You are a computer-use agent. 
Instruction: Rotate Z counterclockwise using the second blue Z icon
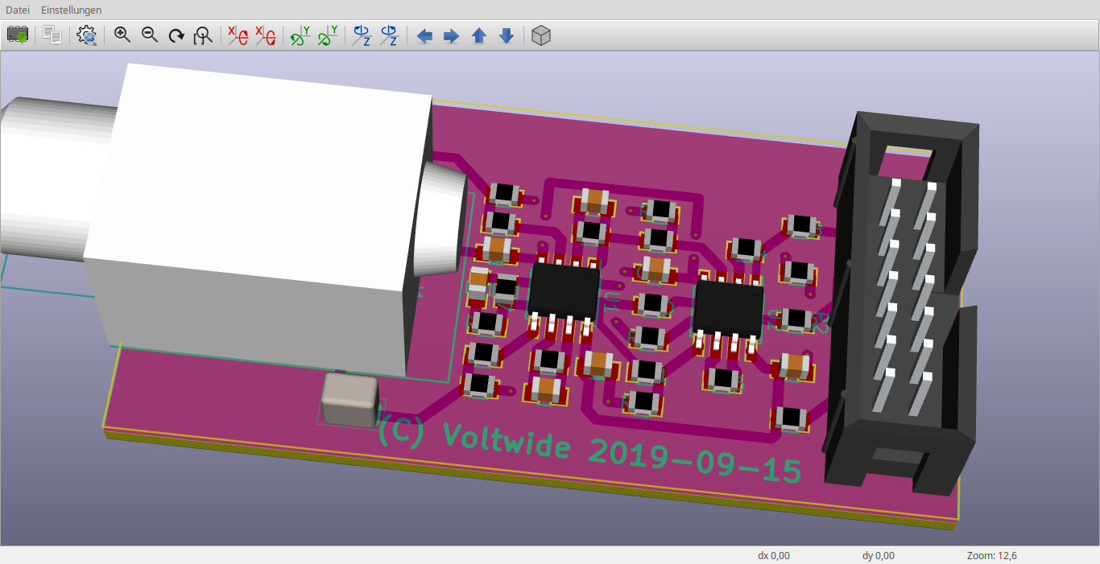pyautogui.click(x=389, y=35)
